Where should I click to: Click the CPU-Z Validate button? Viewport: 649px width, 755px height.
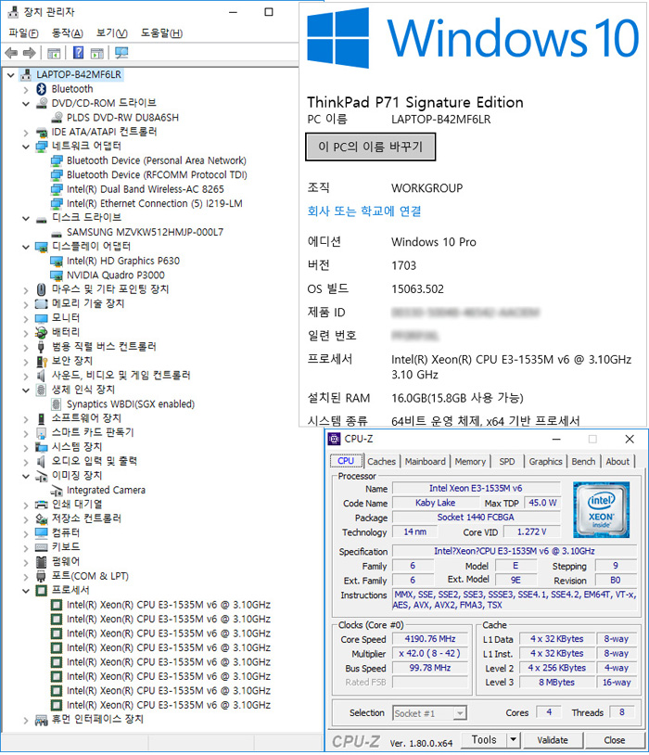pos(553,740)
